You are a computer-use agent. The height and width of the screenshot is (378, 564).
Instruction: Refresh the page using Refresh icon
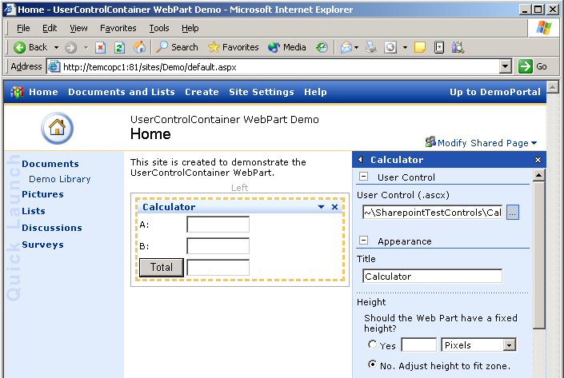tap(119, 47)
